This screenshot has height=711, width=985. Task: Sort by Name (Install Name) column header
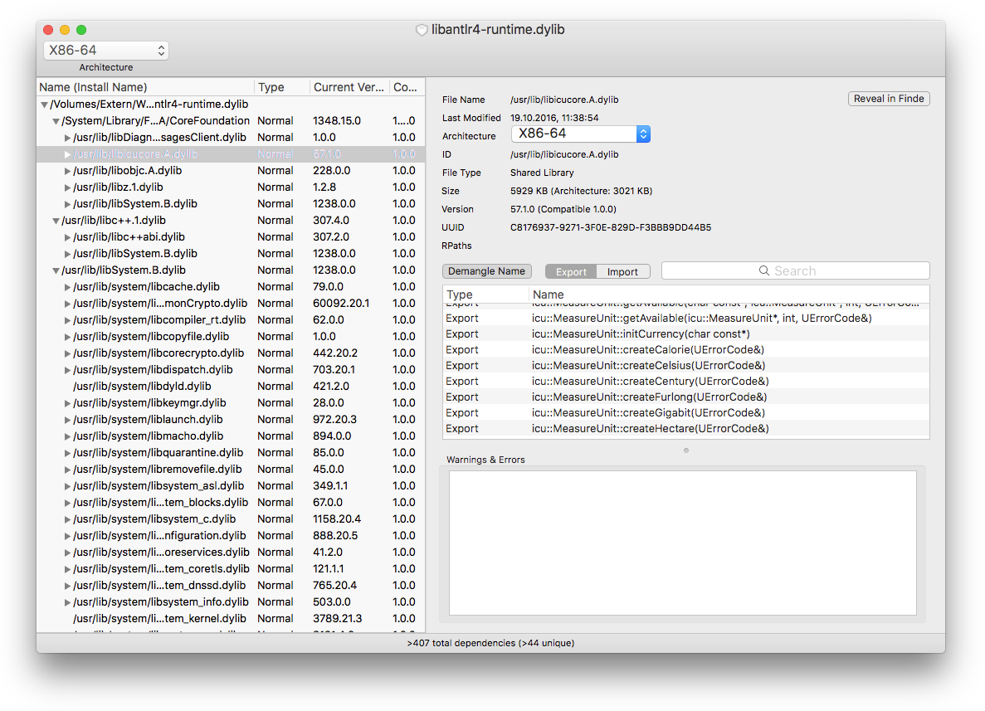pyautogui.click(x=145, y=87)
